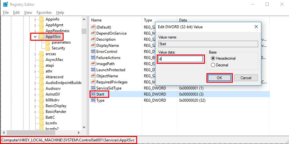
Task: Open the Help menu
Action: 60,12
